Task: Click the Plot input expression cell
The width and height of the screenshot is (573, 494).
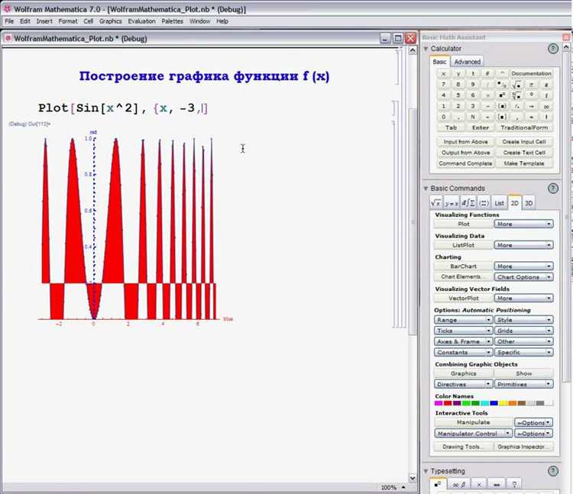Action: [x=123, y=108]
